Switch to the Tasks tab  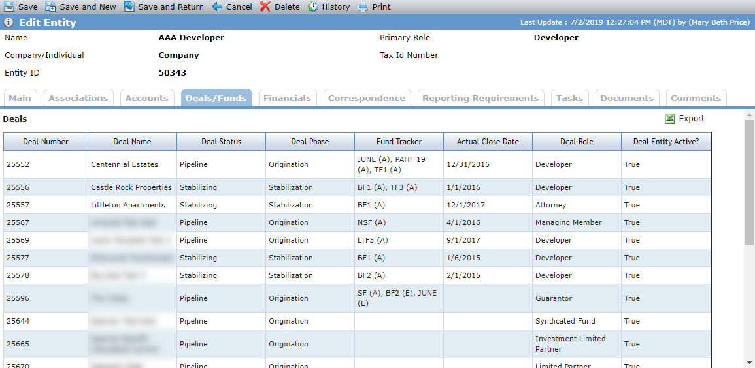click(x=569, y=98)
